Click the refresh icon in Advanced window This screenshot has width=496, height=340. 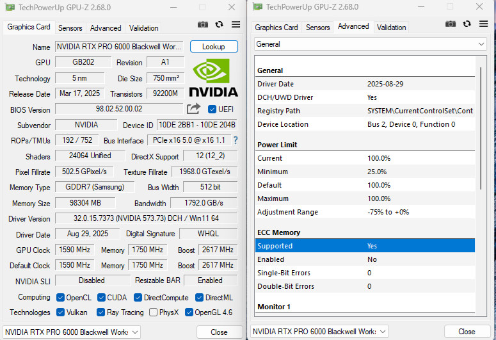(467, 24)
